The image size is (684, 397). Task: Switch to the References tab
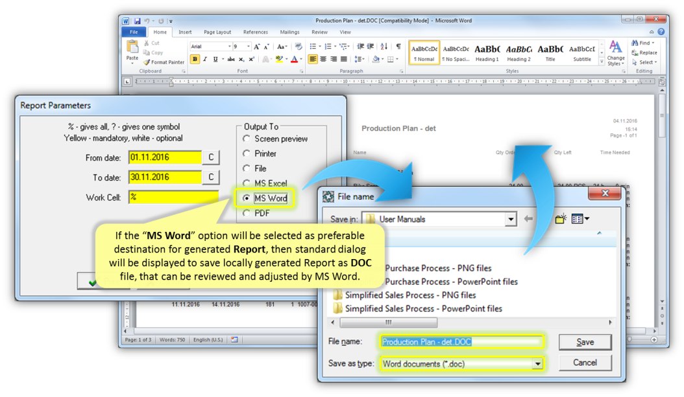[256, 32]
